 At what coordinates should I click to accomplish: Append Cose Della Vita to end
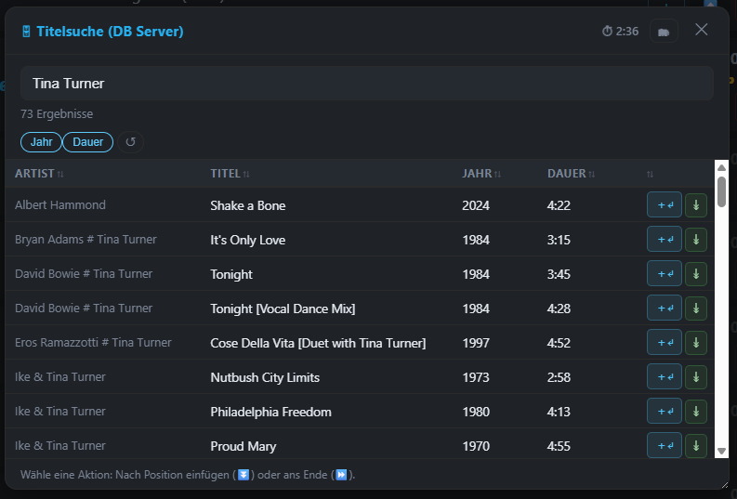click(x=696, y=343)
